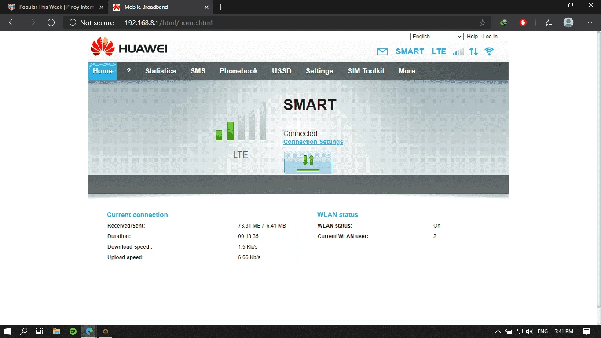
Task: Open the More menu tab
Action: click(x=407, y=71)
